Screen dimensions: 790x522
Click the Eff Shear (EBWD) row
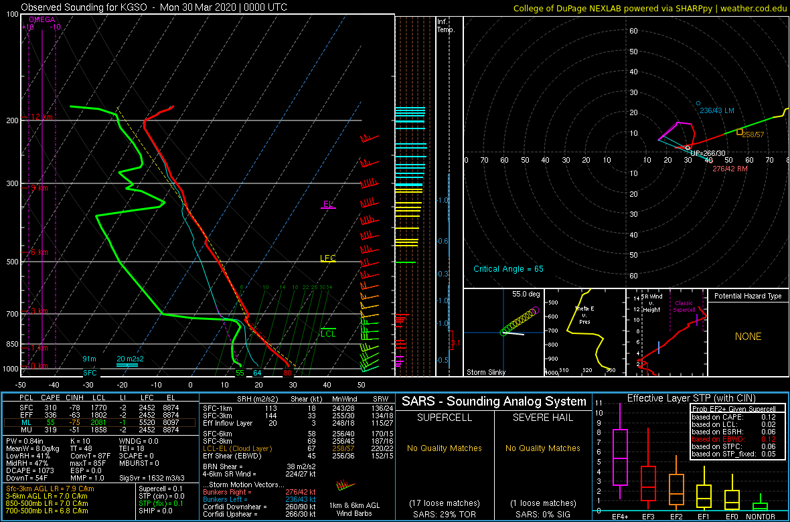coord(299,456)
